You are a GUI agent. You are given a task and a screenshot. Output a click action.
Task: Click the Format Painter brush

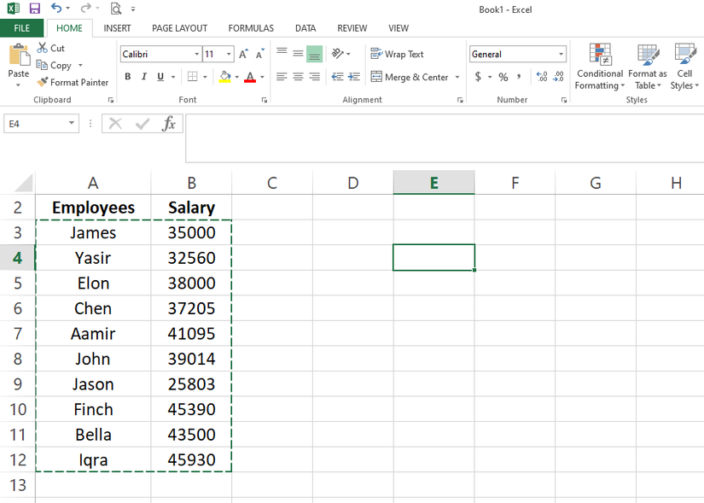43,83
